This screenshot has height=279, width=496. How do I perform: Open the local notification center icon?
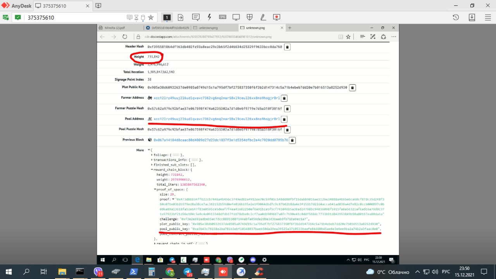tap(484, 272)
